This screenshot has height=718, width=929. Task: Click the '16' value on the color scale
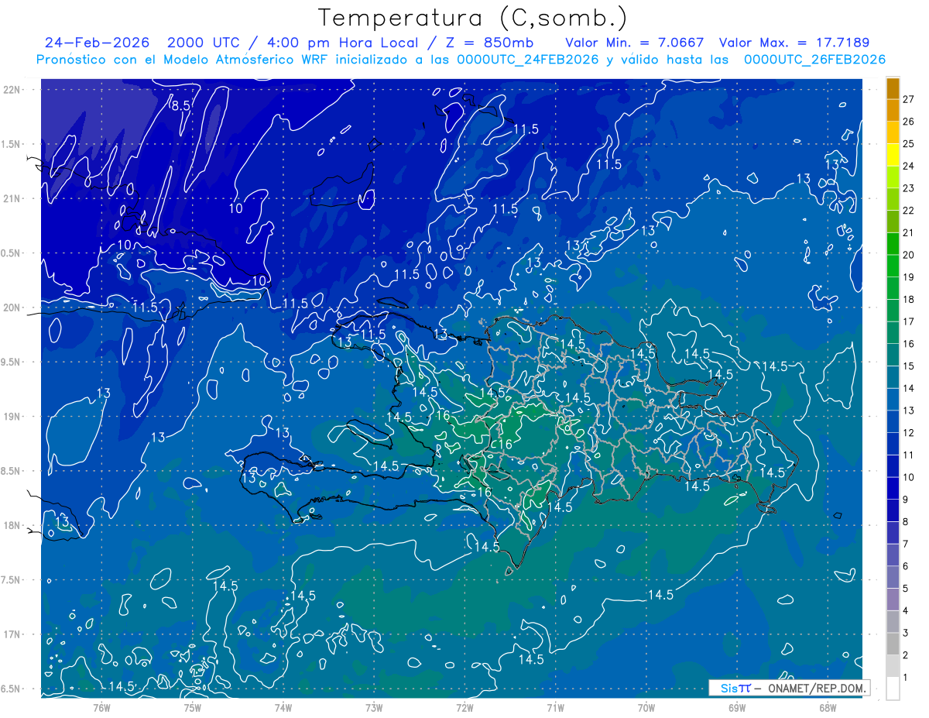(x=909, y=344)
